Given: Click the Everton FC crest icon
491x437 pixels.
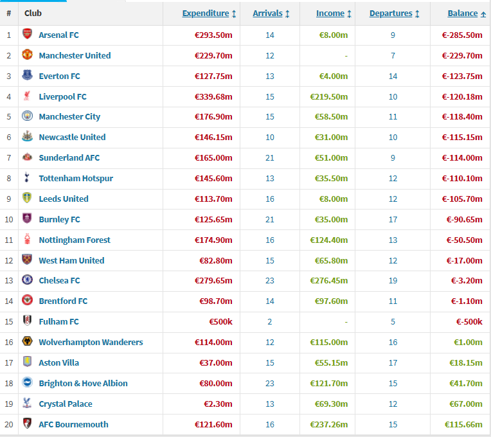Looking at the screenshot, I should (x=27, y=75).
